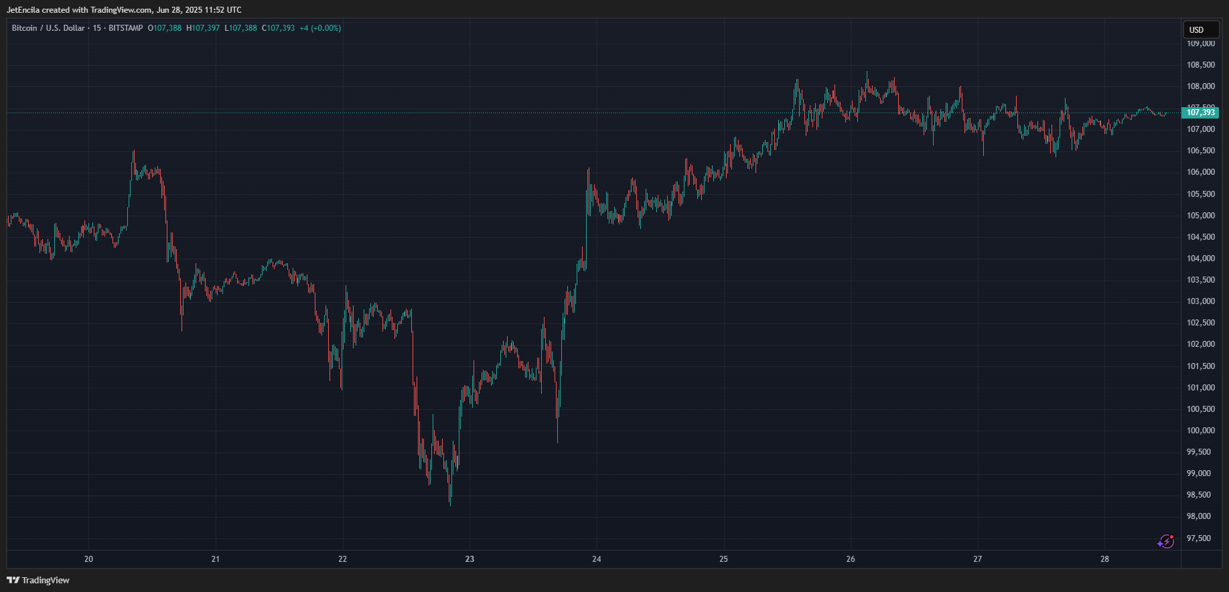
Task: Click the 97,500 price axis label
Action: (x=1200, y=538)
